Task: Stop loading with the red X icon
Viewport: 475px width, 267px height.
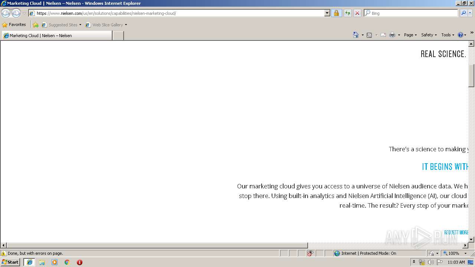Action: [x=357, y=13]
